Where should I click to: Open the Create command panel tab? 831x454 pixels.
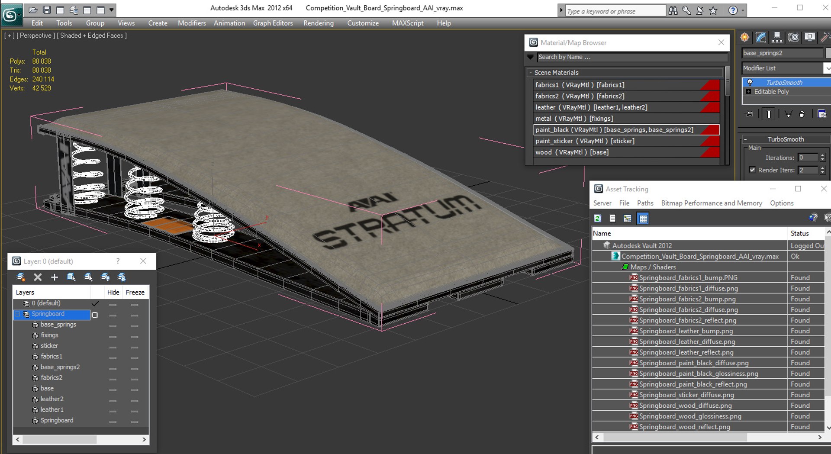pos(744,38)
